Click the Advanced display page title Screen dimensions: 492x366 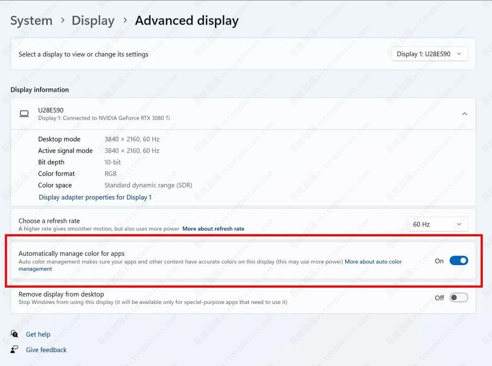[186, 21]
